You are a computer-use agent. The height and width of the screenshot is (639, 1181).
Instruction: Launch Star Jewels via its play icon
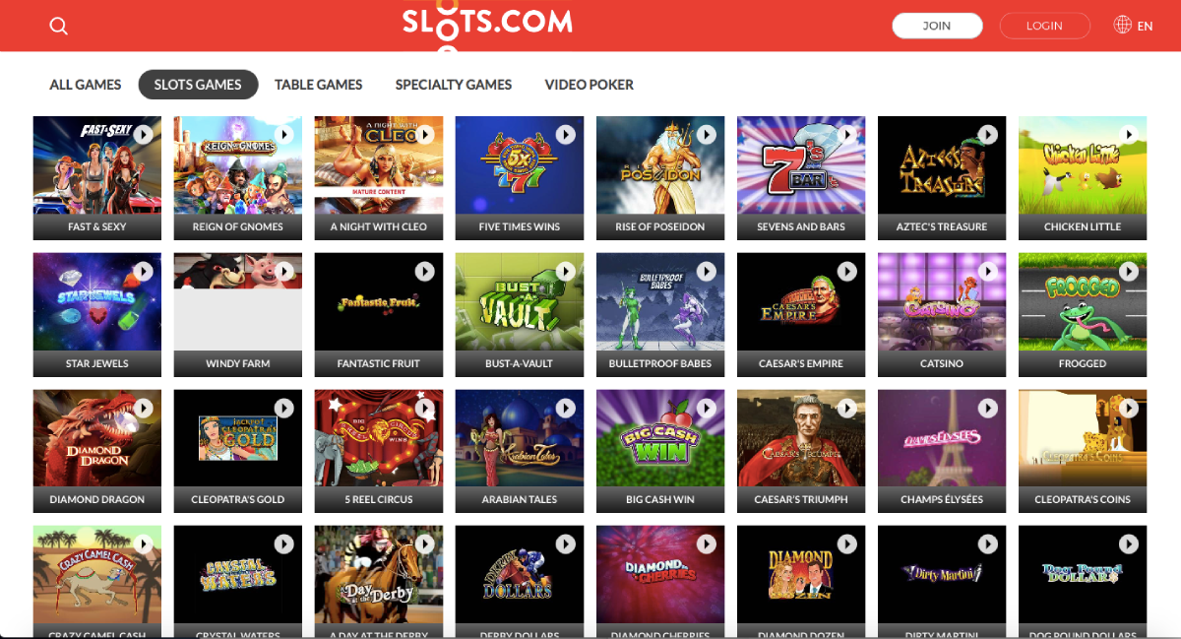pos(144,271)
